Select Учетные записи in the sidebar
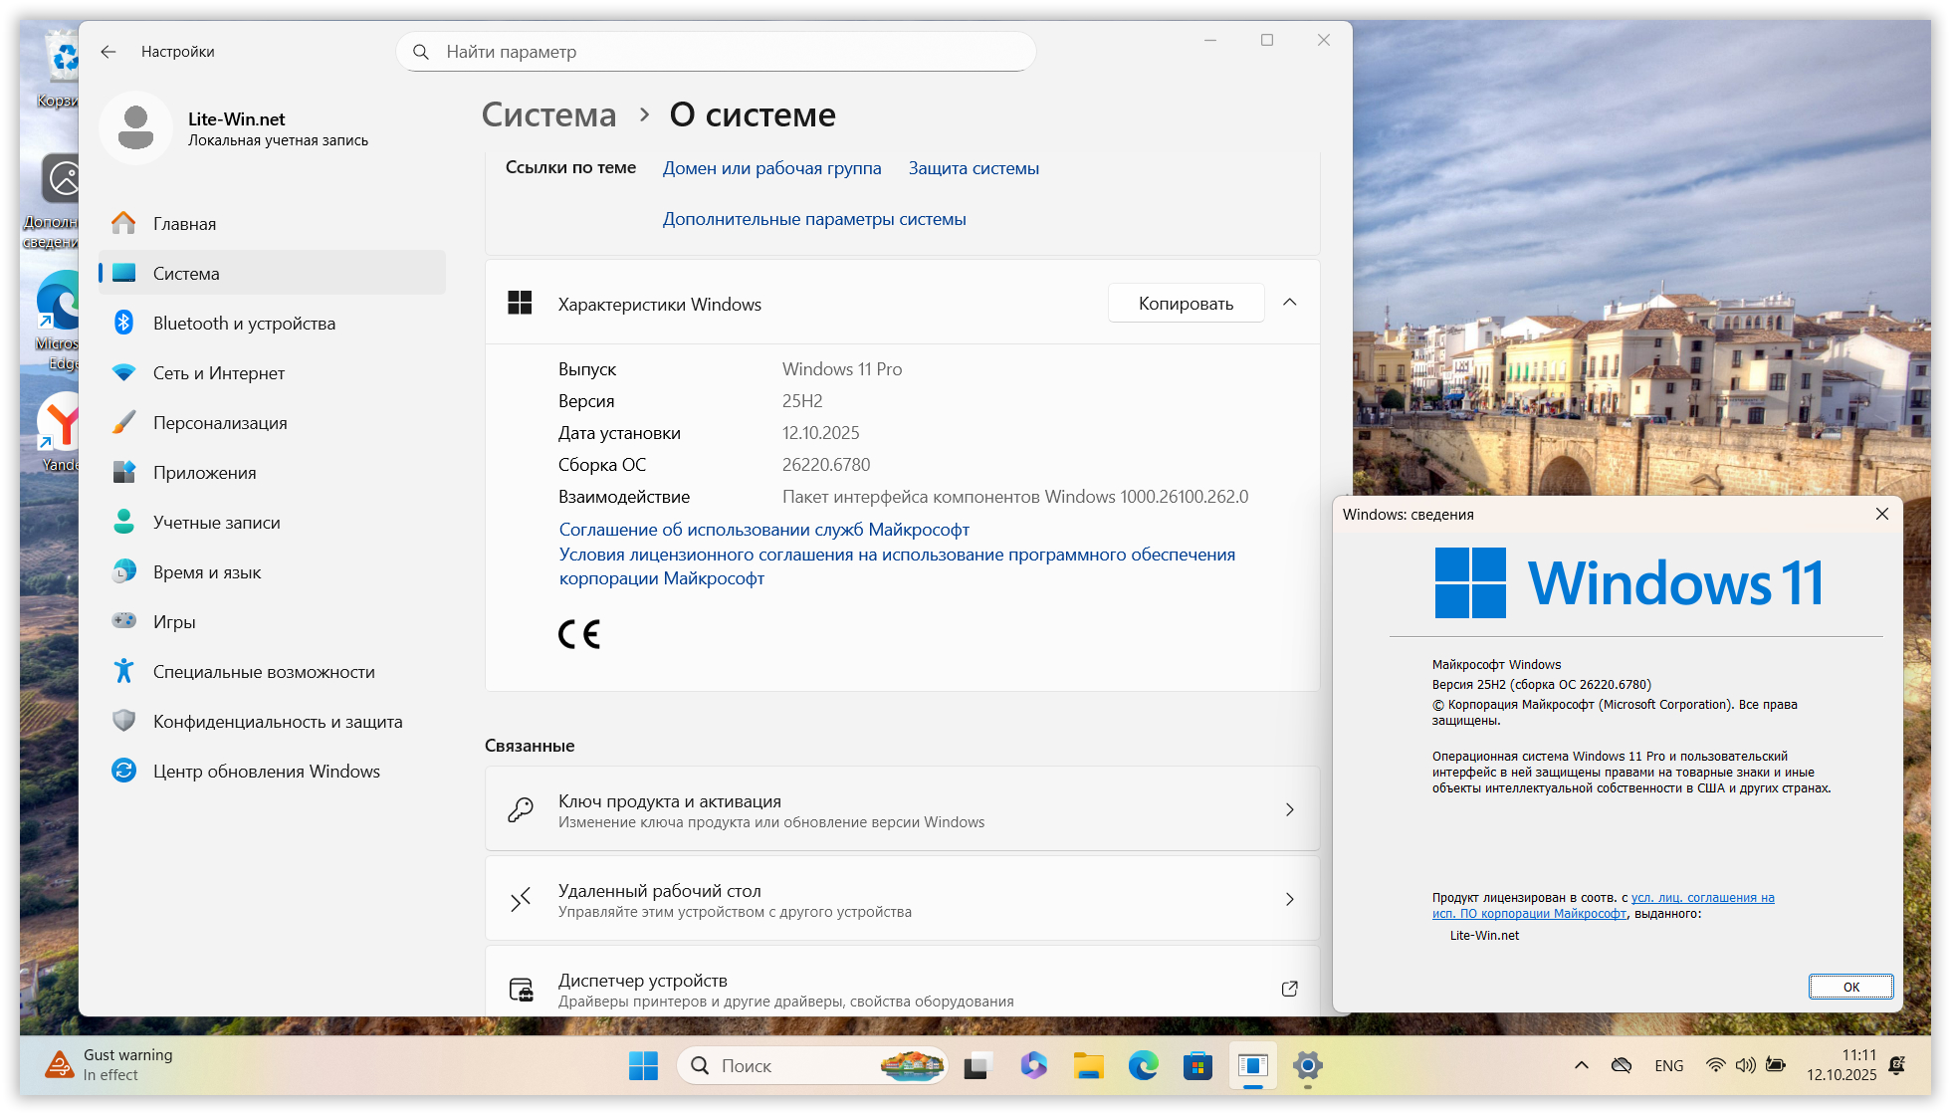 216,523
